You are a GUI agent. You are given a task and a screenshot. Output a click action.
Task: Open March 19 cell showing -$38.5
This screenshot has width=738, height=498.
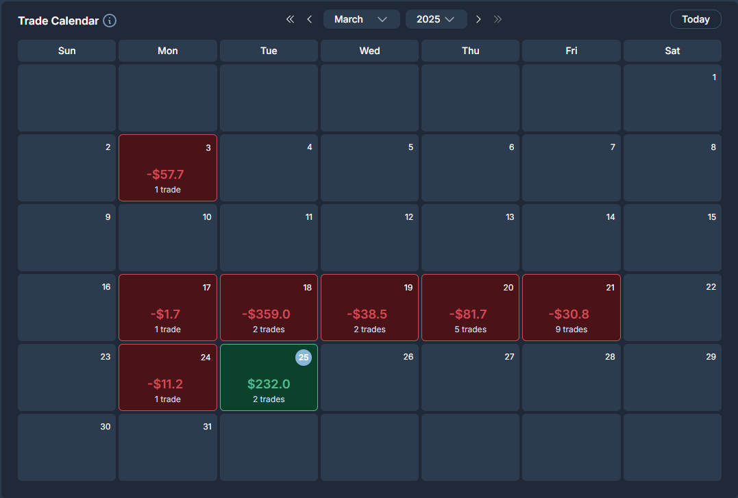point(369,308)
